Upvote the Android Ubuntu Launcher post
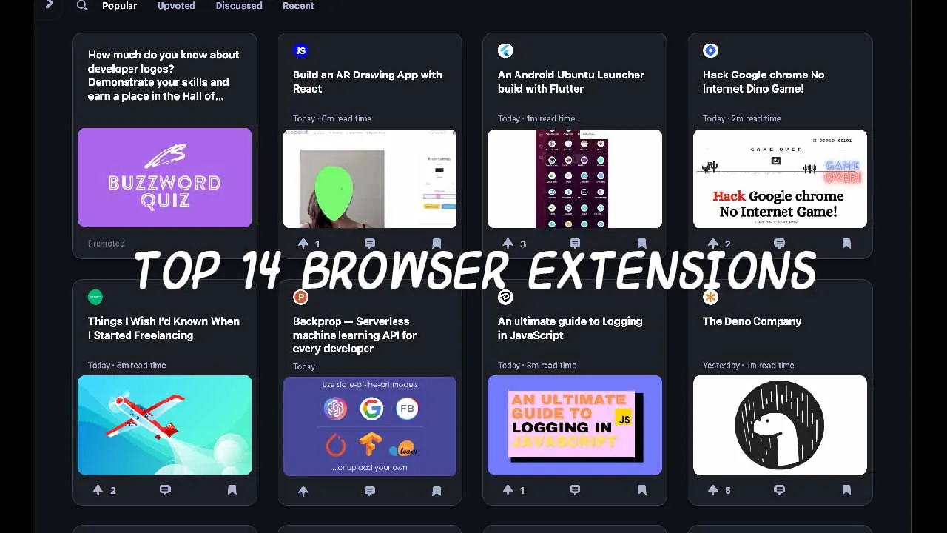Screen dimensions: 947x533 point(508,244)
